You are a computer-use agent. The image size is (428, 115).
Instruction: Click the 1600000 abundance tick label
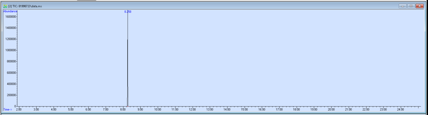click(x=11, y=17)
